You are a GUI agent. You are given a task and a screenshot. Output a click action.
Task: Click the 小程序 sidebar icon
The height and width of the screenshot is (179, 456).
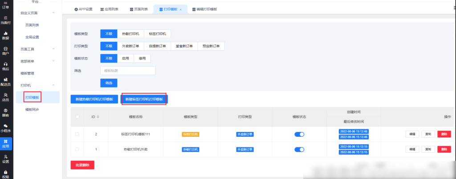pyautogui.click(x=5, y=128)
